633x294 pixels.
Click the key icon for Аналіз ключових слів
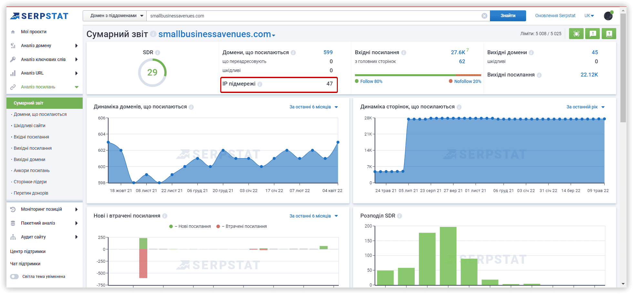click(13, 59)
